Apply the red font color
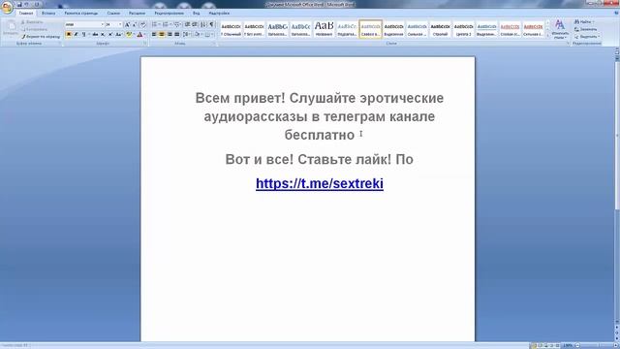The width and height of the screenshot is (620, 349). 139,35
